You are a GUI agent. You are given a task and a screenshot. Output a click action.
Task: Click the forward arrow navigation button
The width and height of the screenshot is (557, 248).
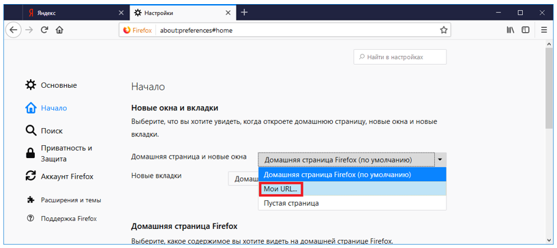click(29, 30)
